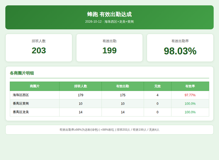Click the 商圈片 column header

[x=35, y=86]
